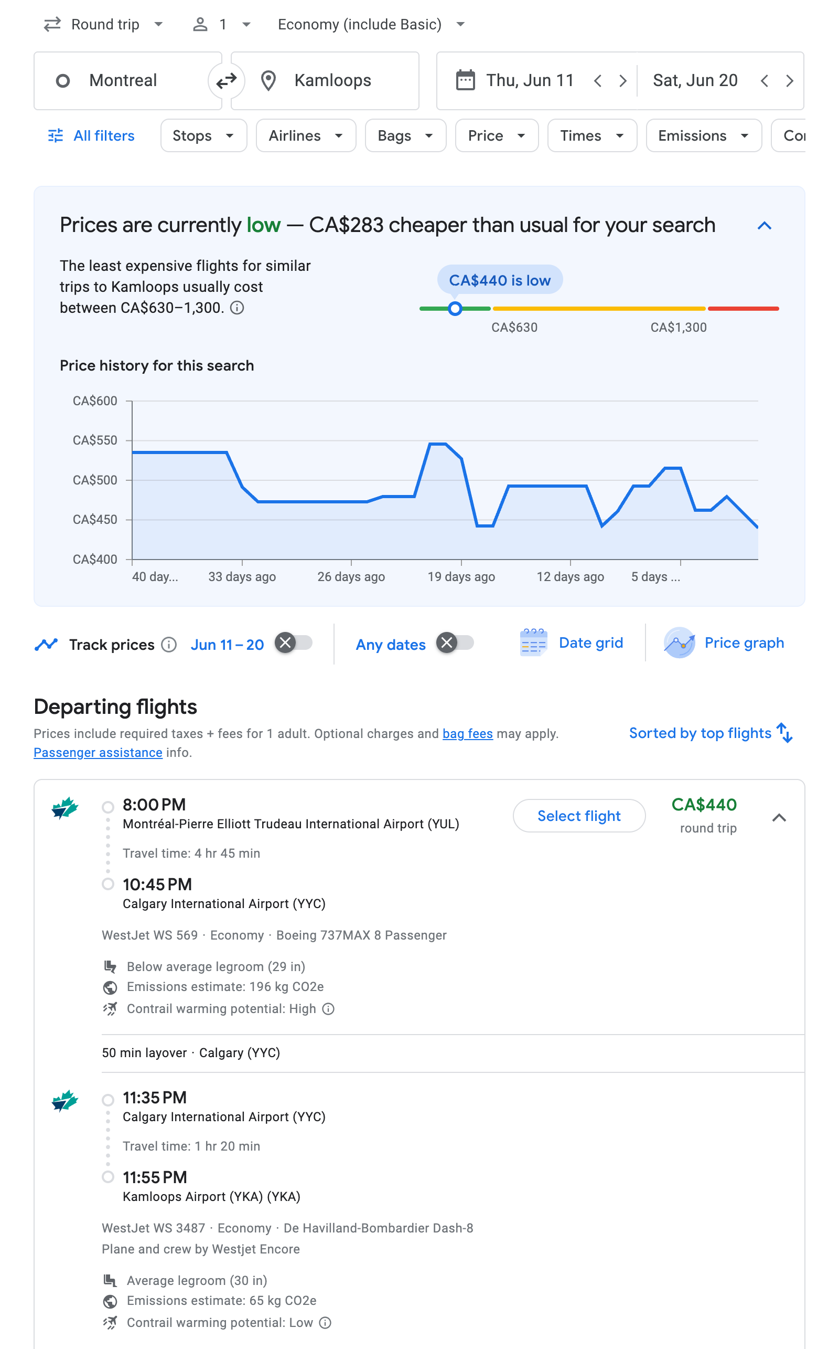Open the Passenger assistance link
This screenshot has height=1349, width=839.
(x=98, y=753)
